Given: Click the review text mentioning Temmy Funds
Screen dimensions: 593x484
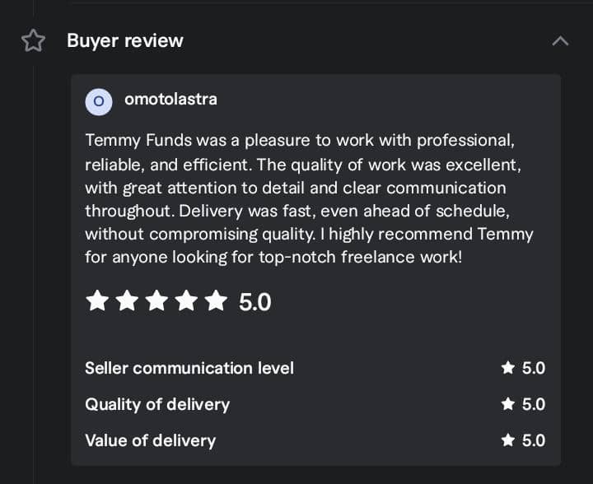Looking at the screenshot, I should pyautogui.click(x=309, y=198).
